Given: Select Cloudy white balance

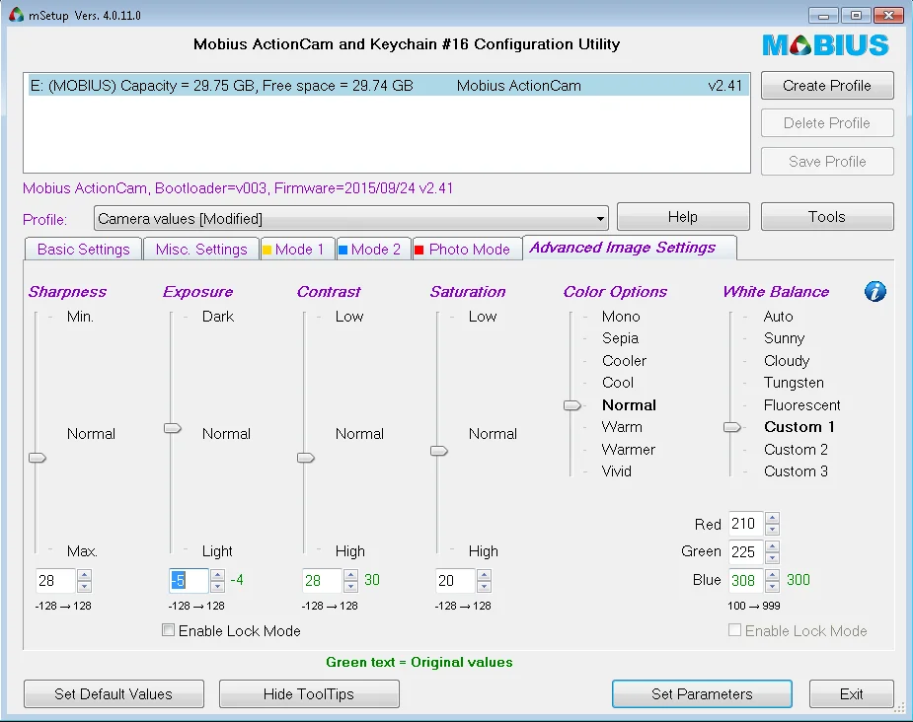Looking at the screenshot, I should (787, 361).
